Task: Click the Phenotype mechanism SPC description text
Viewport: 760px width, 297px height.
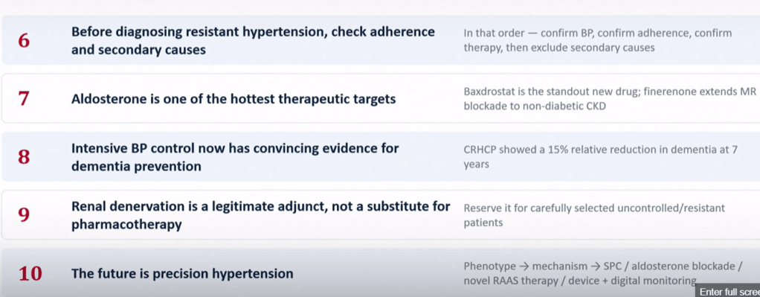Action: click(603, 273)
